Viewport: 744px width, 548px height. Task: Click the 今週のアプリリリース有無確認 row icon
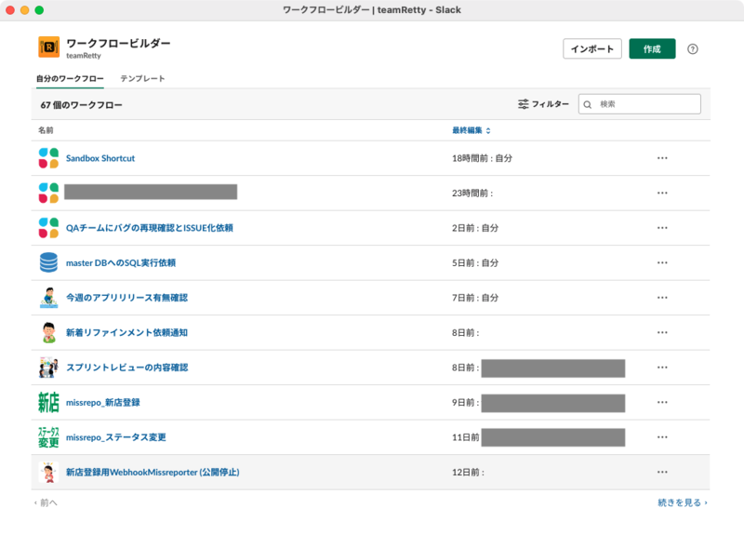[48, 298]
